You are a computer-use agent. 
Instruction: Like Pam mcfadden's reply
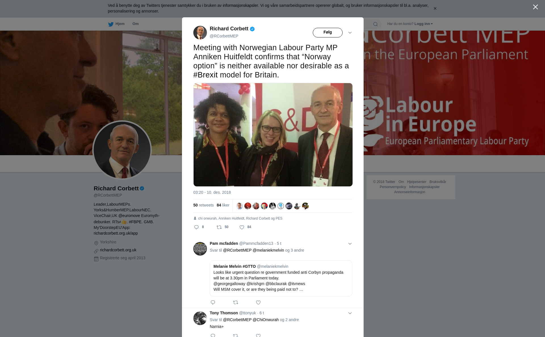pyautogui.click(x=258, y=302)
